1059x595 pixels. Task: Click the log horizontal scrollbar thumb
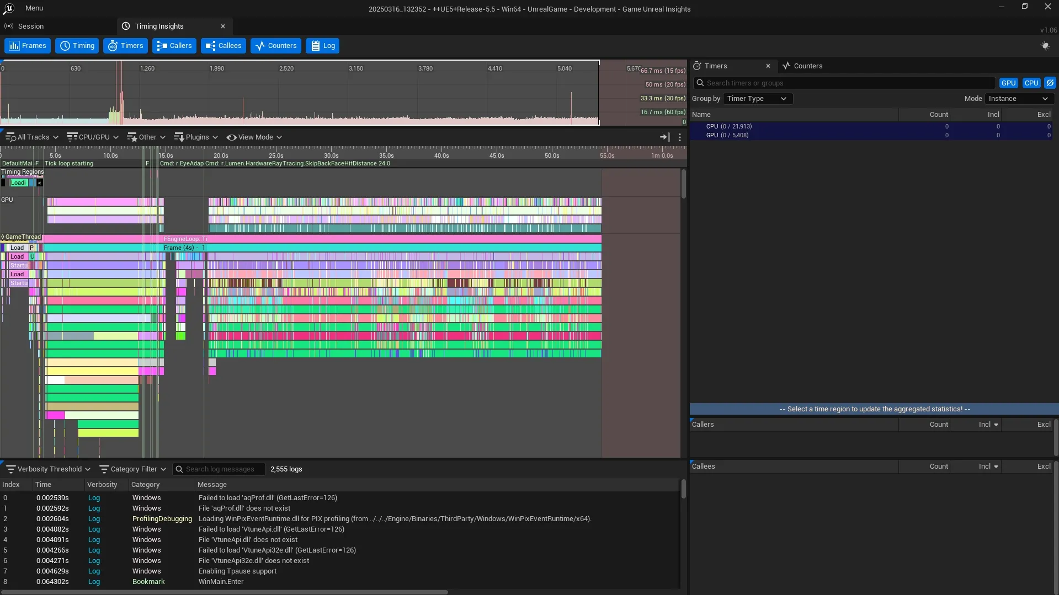[x=224, y=592]
